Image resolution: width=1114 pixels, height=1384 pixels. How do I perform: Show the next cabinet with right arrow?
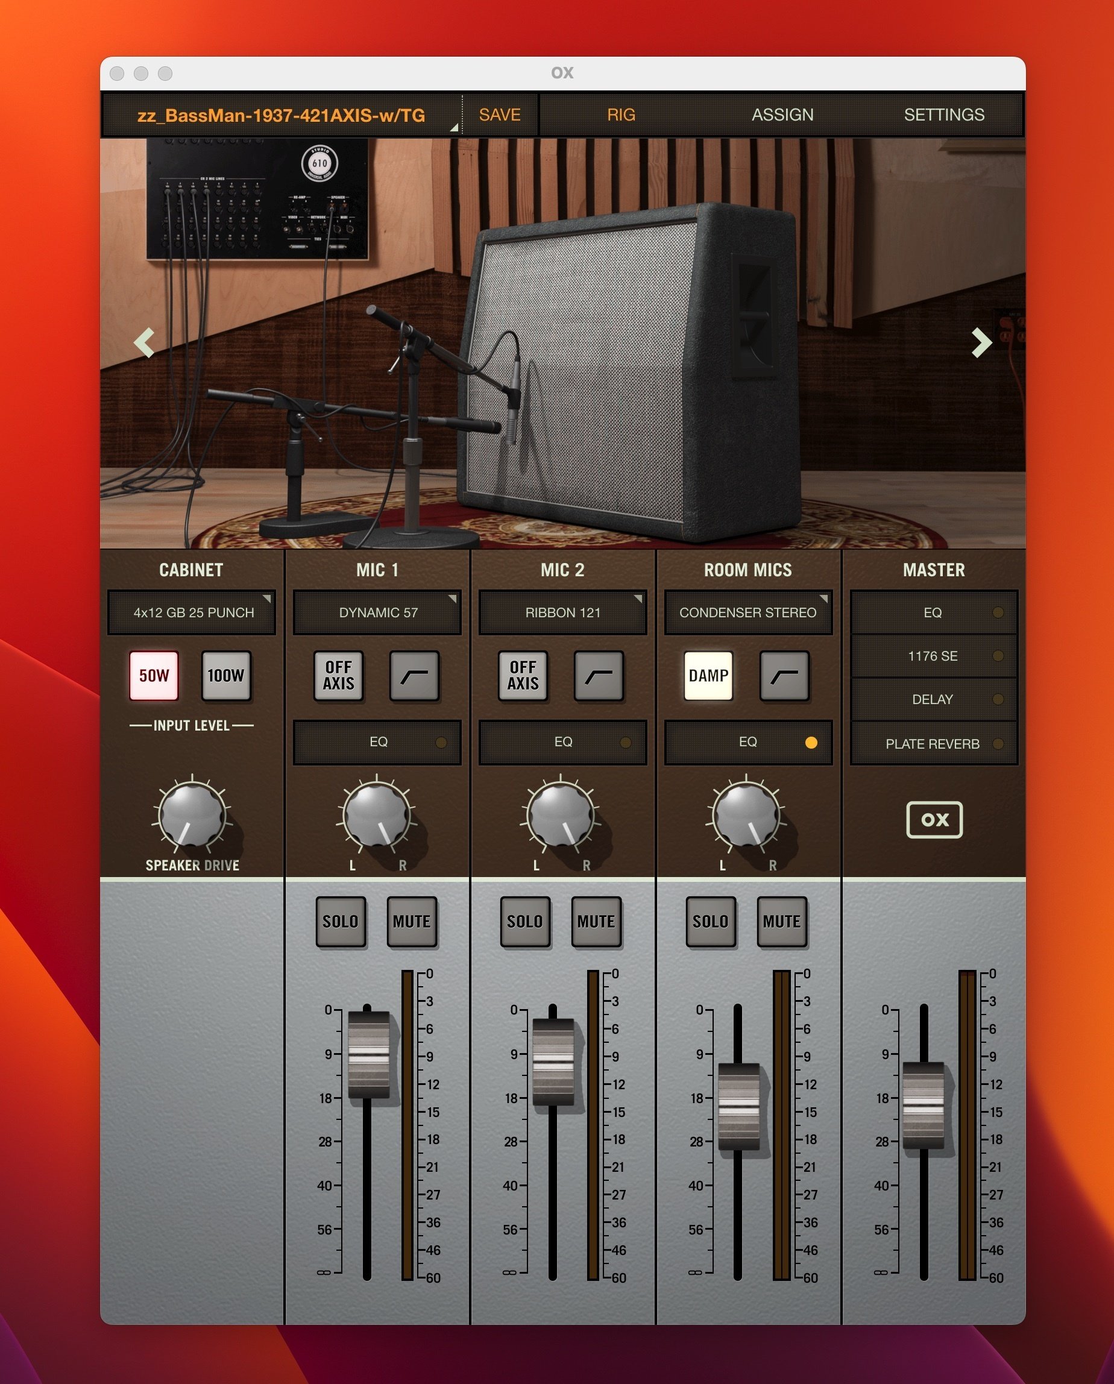click(981, 342)
